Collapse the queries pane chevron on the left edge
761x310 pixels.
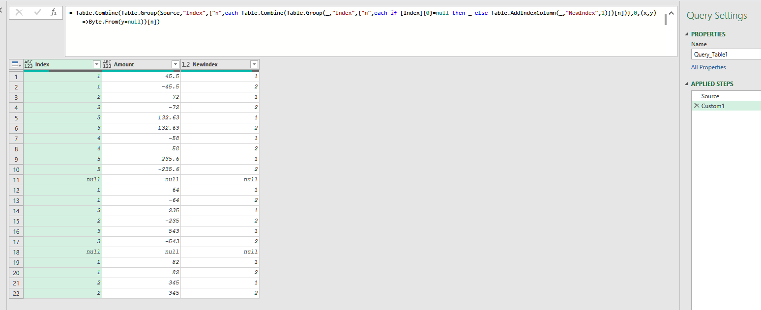(x=1, y=11)
